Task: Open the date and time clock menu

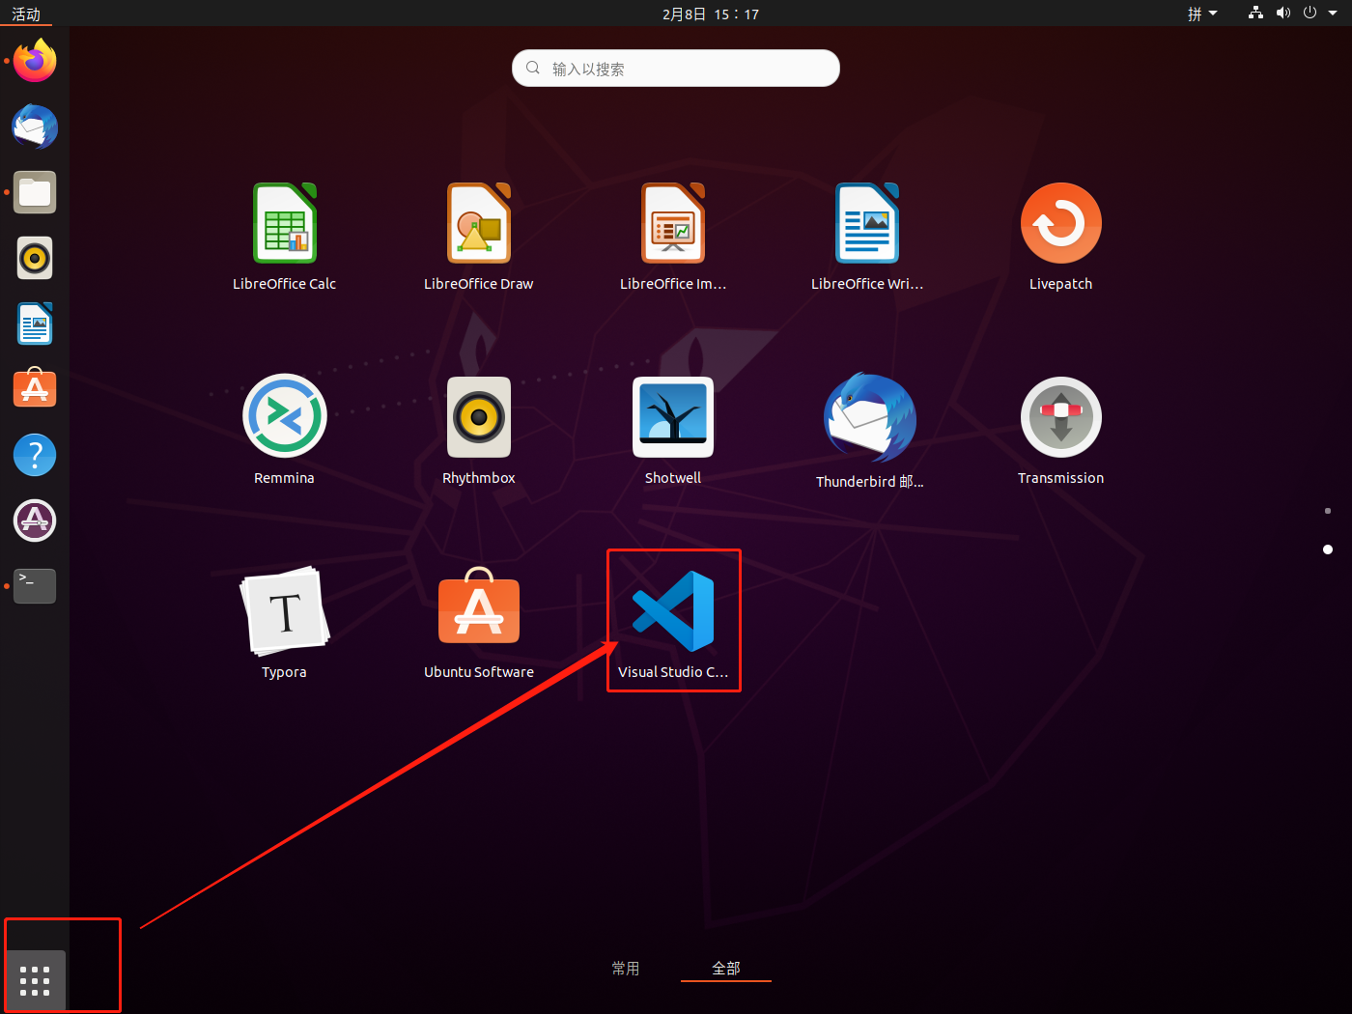Action: pyautogui.click(x=711, y=14)
